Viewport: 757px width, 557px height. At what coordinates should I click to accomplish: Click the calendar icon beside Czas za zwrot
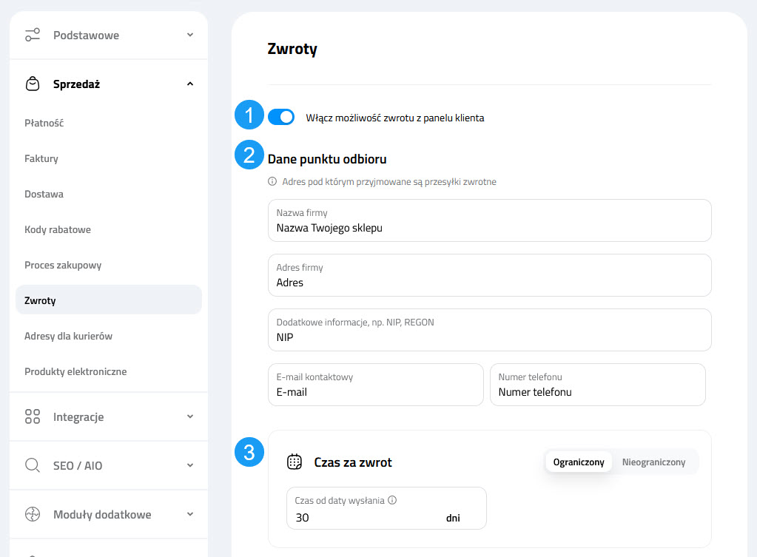coord(295,462)
